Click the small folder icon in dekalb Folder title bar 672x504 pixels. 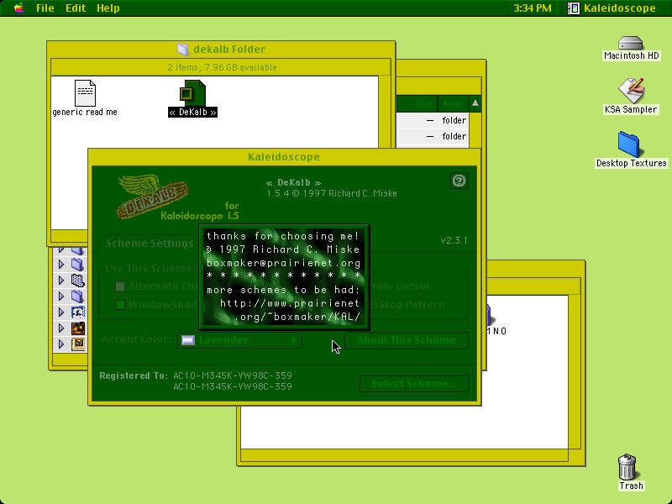[183, 50]
